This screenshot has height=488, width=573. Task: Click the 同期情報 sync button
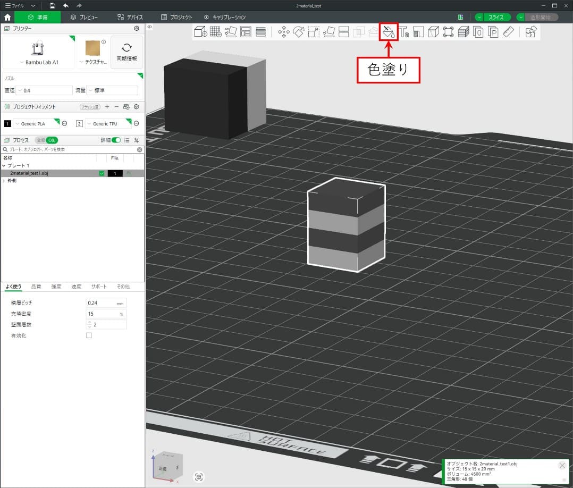click(x=127, y=52)
